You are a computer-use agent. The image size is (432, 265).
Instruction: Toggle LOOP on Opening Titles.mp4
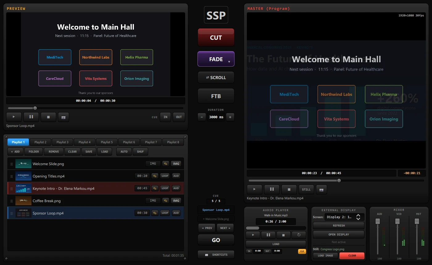coord(165,176)
